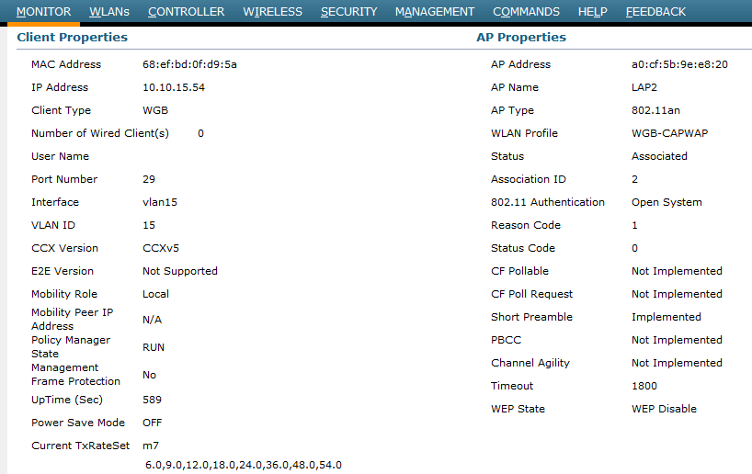Click the AP Properties heading
The image size is (752, 474).
click(x=521, y=38)
